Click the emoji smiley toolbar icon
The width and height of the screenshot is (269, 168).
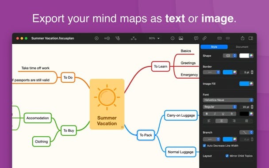click(173, 38)
